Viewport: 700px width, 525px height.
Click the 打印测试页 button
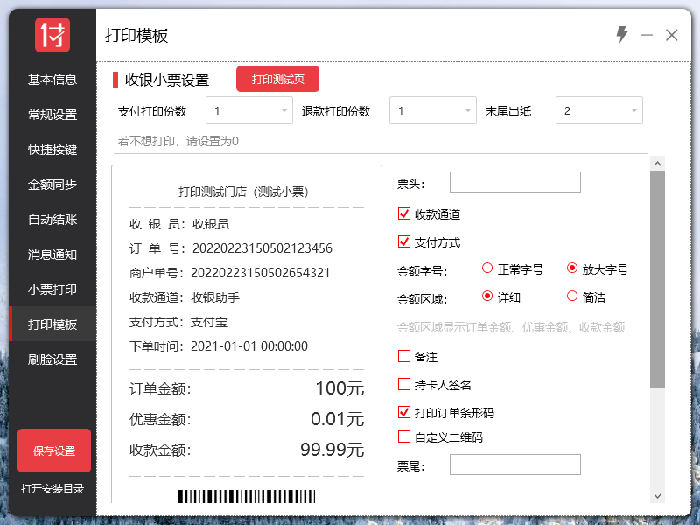click(x=277, y=79)
